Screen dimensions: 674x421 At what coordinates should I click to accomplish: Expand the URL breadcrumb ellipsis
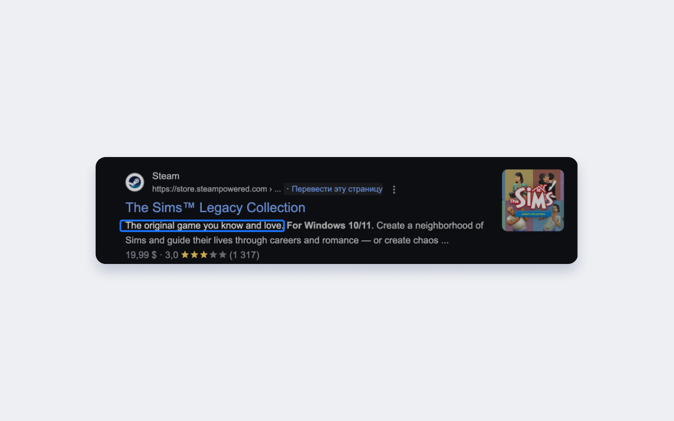(x=277, y=189)
